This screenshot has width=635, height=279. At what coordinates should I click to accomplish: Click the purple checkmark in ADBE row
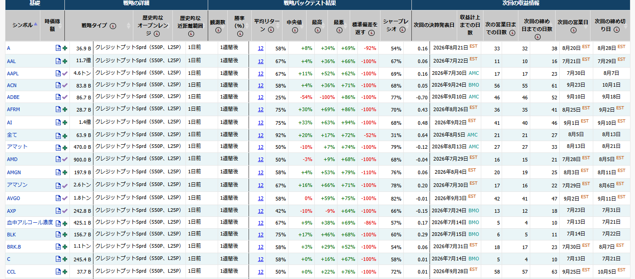(x=65, y=97)
